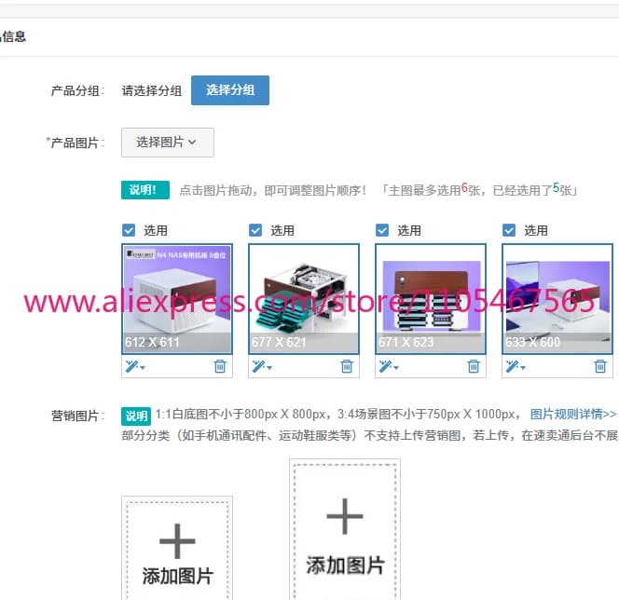Screen dimensions: 619x600
Task: Click the 产品图片 label
Action: click(75, 143)
